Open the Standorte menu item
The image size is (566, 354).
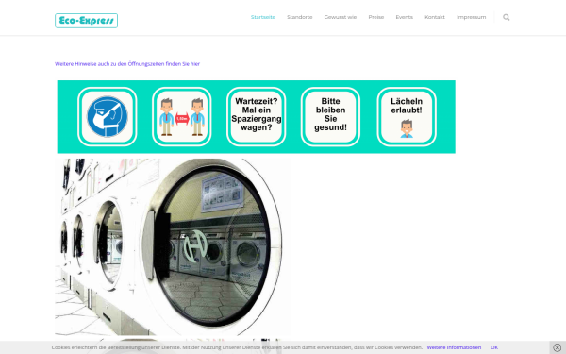point(300,17)
